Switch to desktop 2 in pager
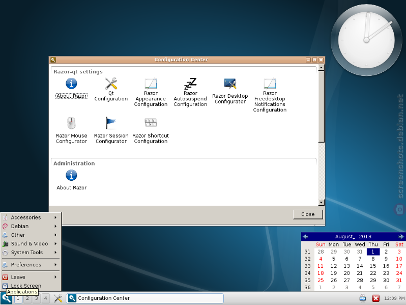The height and width of the screenshot is (305, 406). tap(27, 298)
